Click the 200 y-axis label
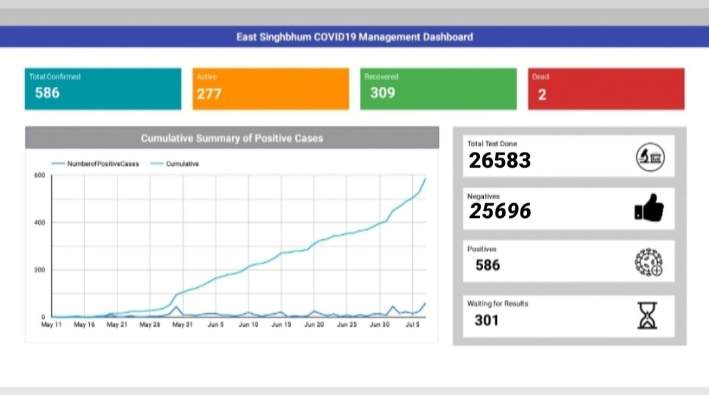The height and width of the screenshot is (395, 709). pos(40,269)
